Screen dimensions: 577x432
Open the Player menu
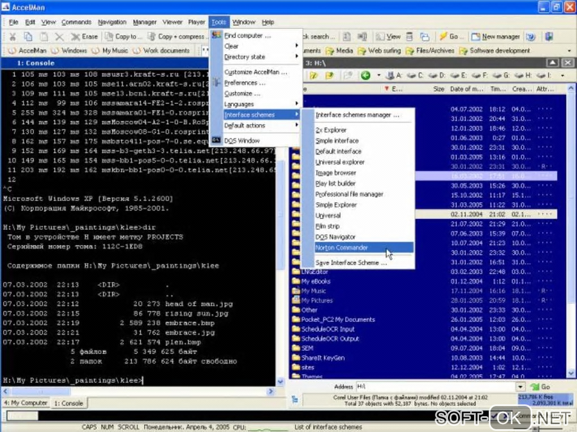tap(196, 22)
